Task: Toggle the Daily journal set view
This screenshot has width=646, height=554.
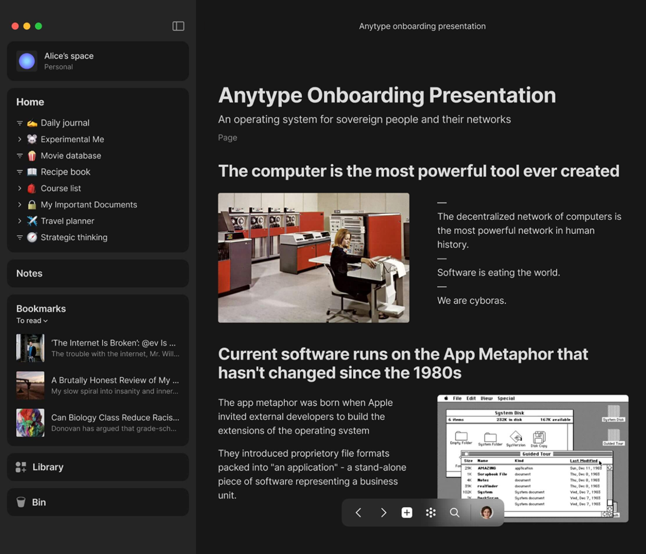Action: pyautogui.click(x=20, y=123)
